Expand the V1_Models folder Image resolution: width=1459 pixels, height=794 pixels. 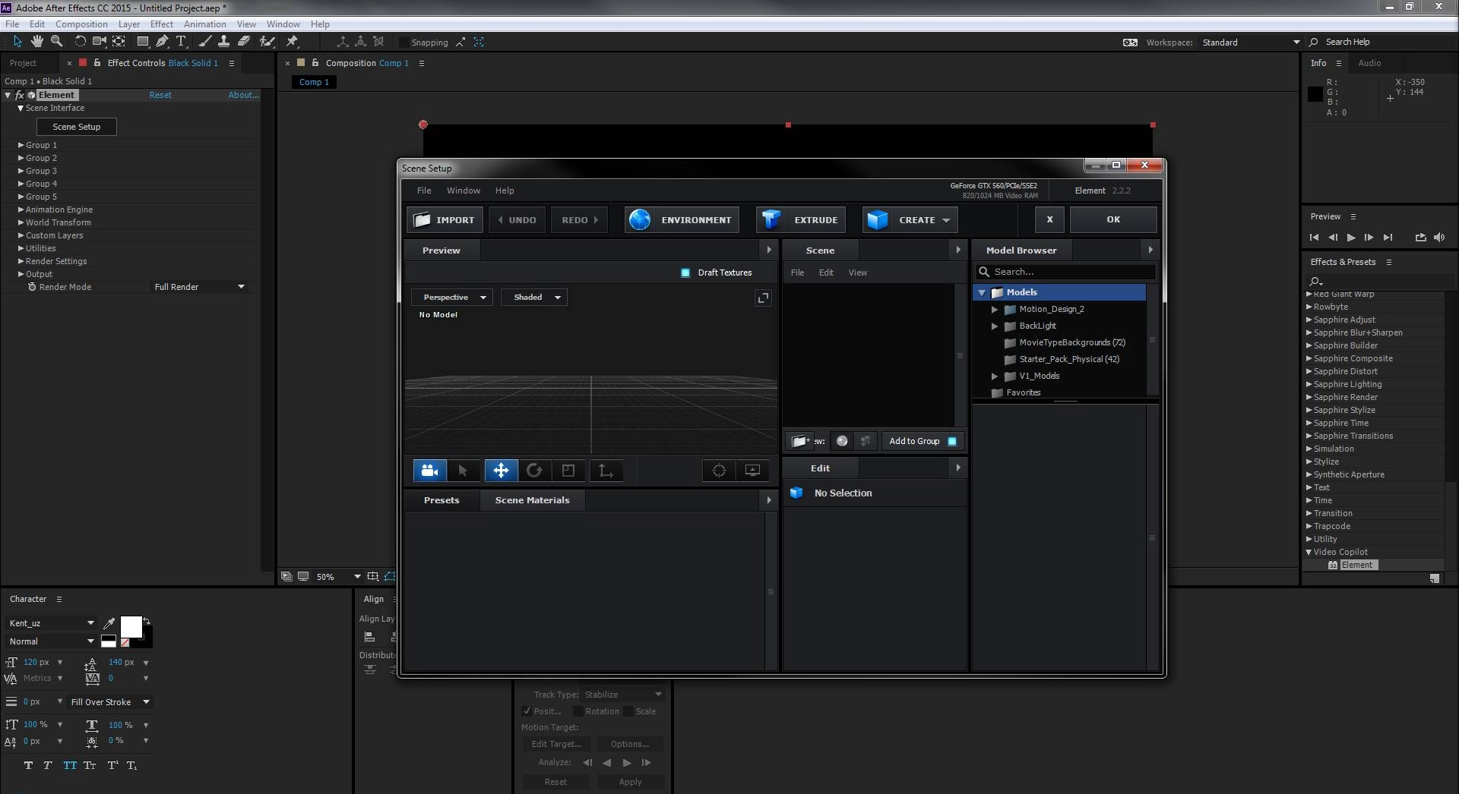(x=994, y=377)
